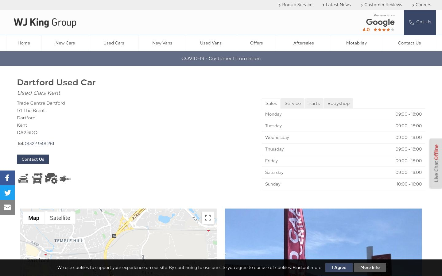Open the Sales hours tab
The image size is (442, 276).
[x=271, y=103]
